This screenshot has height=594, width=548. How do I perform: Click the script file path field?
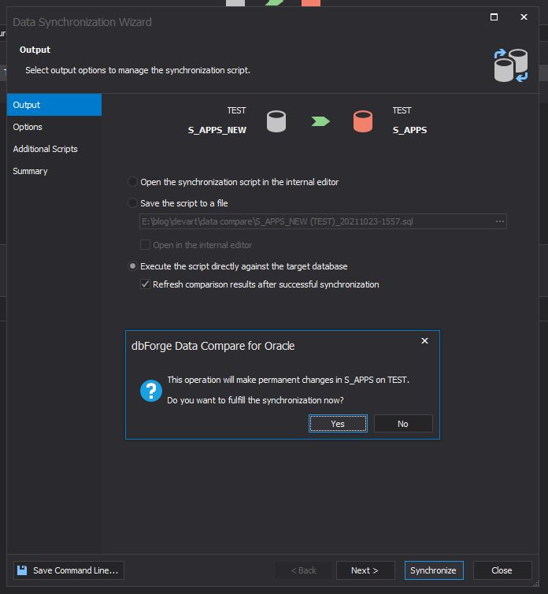[315, 221]
